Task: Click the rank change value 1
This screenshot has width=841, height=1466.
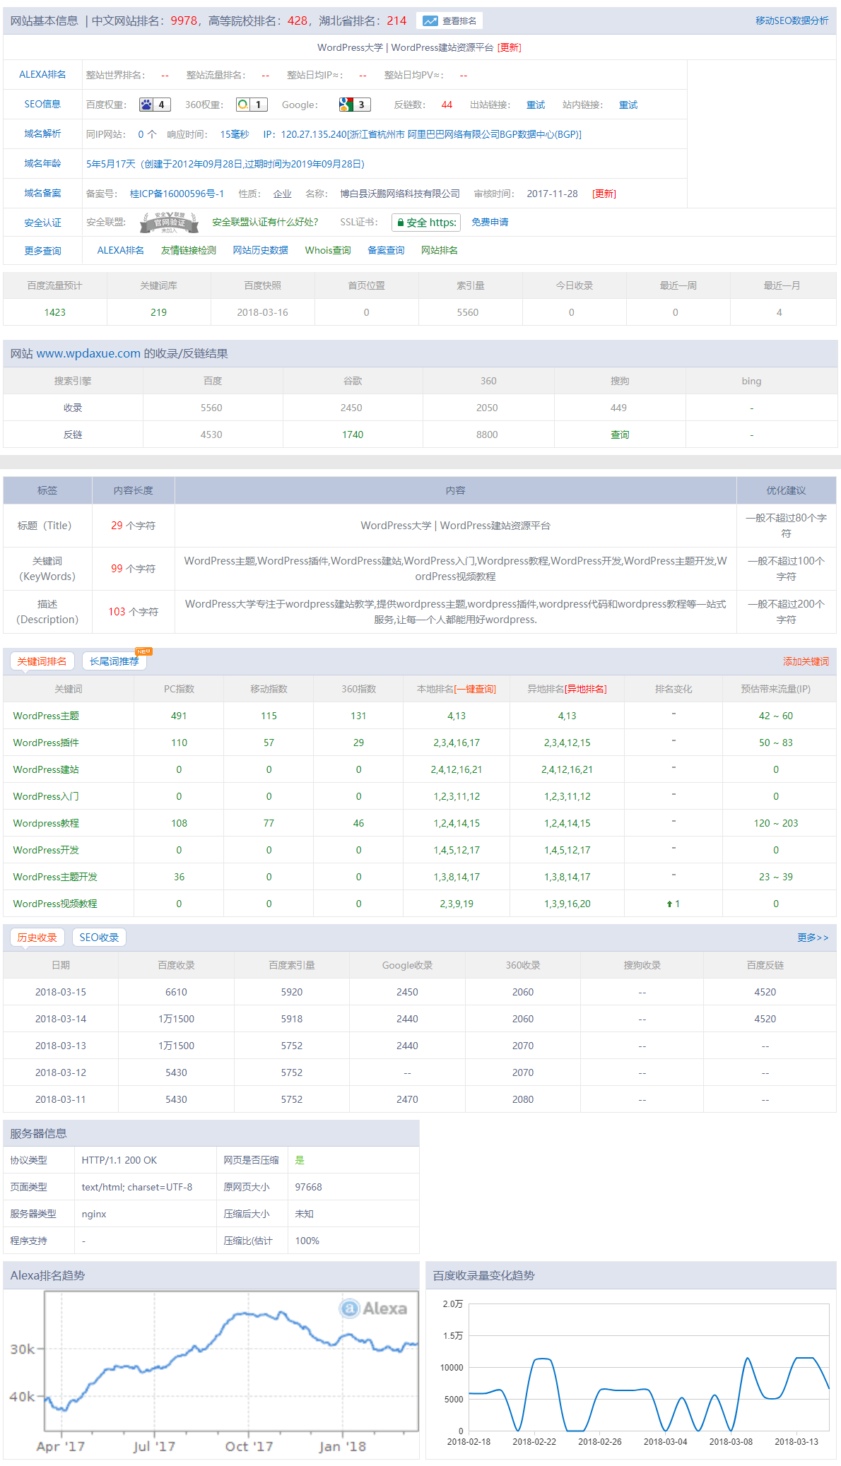Action: (673, 904)
